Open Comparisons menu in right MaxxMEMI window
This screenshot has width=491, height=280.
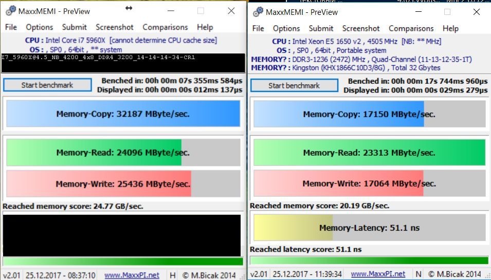(411, 28)
